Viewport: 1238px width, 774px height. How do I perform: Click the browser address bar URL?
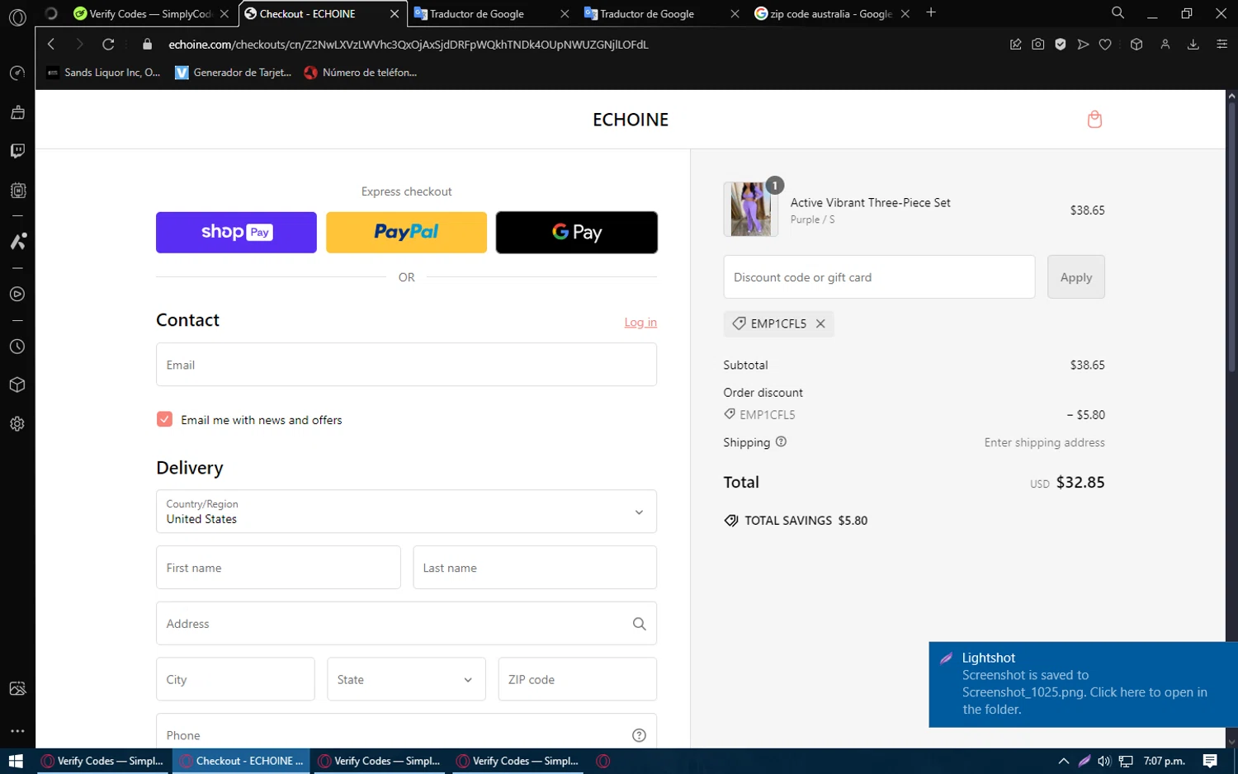[409, 45]
